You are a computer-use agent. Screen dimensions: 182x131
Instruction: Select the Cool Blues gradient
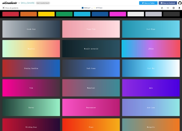click(151, 29)
